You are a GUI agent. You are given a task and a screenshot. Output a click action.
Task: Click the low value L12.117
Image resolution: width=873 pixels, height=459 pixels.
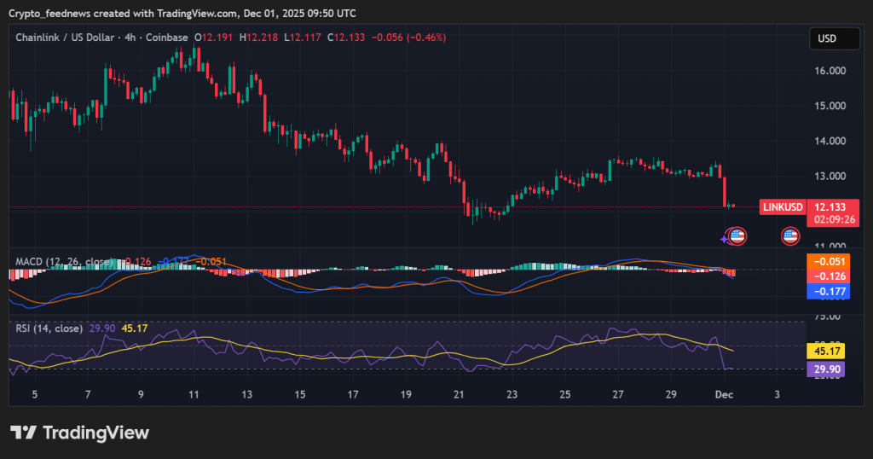point(303,38)
